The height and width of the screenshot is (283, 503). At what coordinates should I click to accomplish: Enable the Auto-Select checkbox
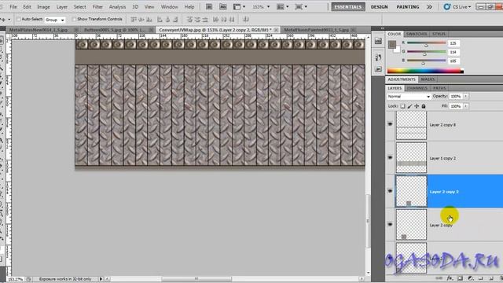point(18,19)
